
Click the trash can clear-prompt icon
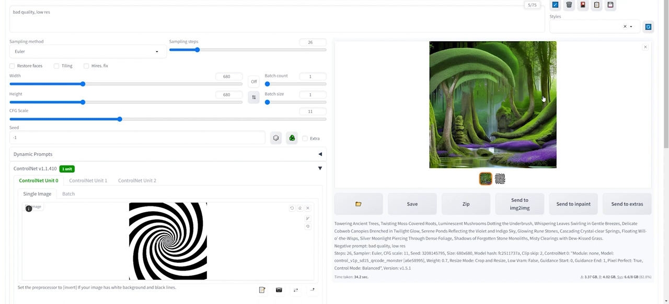click(569, 5)
